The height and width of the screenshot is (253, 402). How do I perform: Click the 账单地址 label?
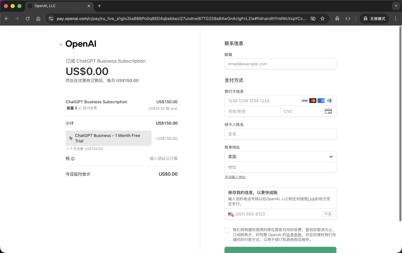click(x=232, y=148)
